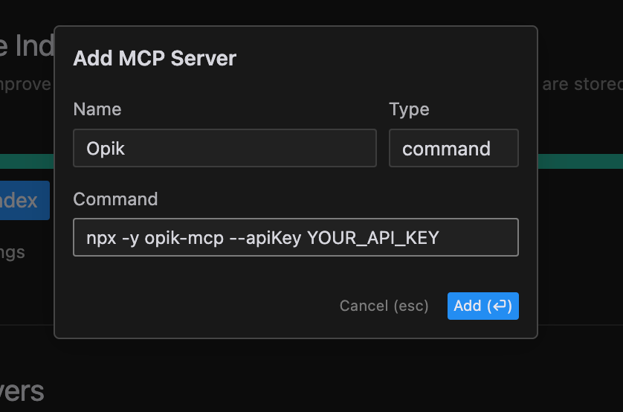Click the cut-off 'e Ind' heading at top-left
This screenshot has height=412, width=623.
point(27,46)
